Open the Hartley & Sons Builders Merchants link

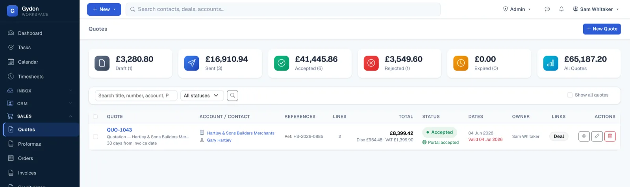coord(241,133)
